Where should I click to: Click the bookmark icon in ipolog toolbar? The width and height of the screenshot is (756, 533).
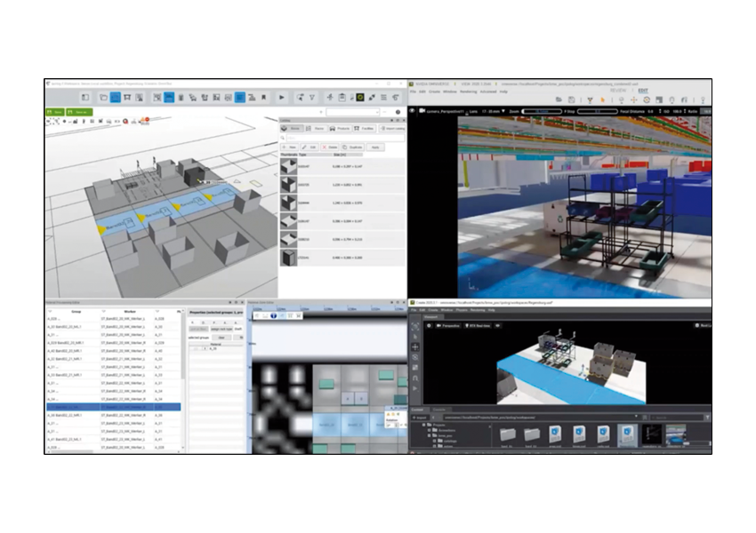click(x=264, y=97)
